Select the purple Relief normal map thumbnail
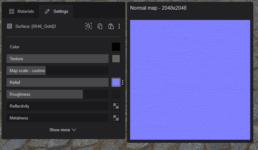The height and width of the screenshot is (150, 258). pyautogui.click(x=116, y=82)
